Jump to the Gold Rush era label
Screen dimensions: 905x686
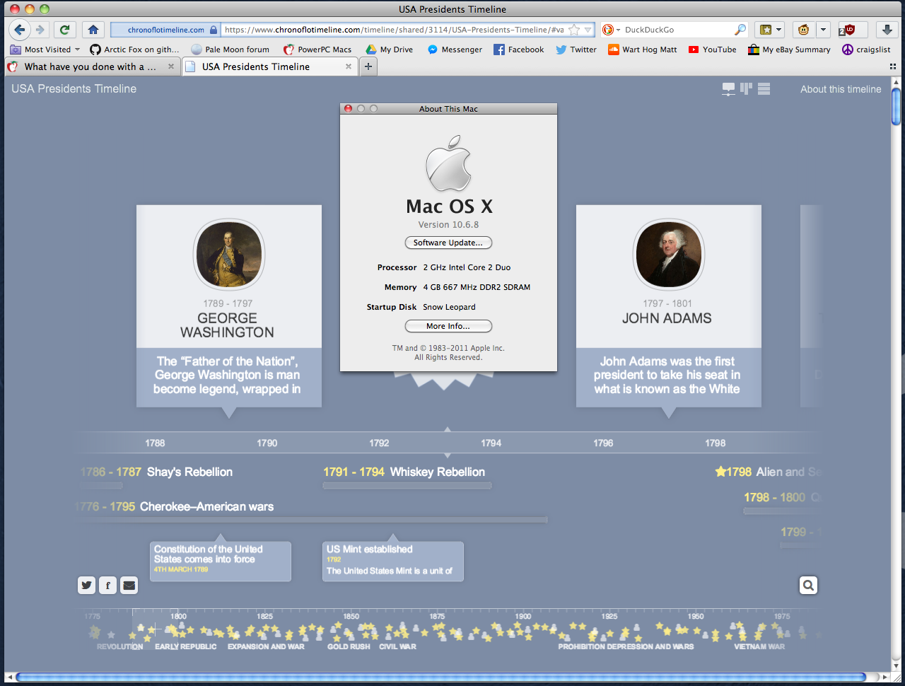[x=349, y=646]
